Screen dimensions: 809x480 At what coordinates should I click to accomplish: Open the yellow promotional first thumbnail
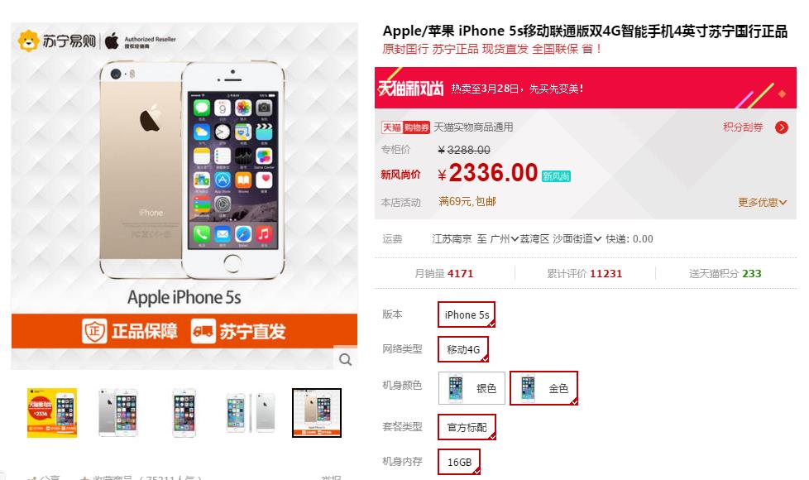point(52,413)
